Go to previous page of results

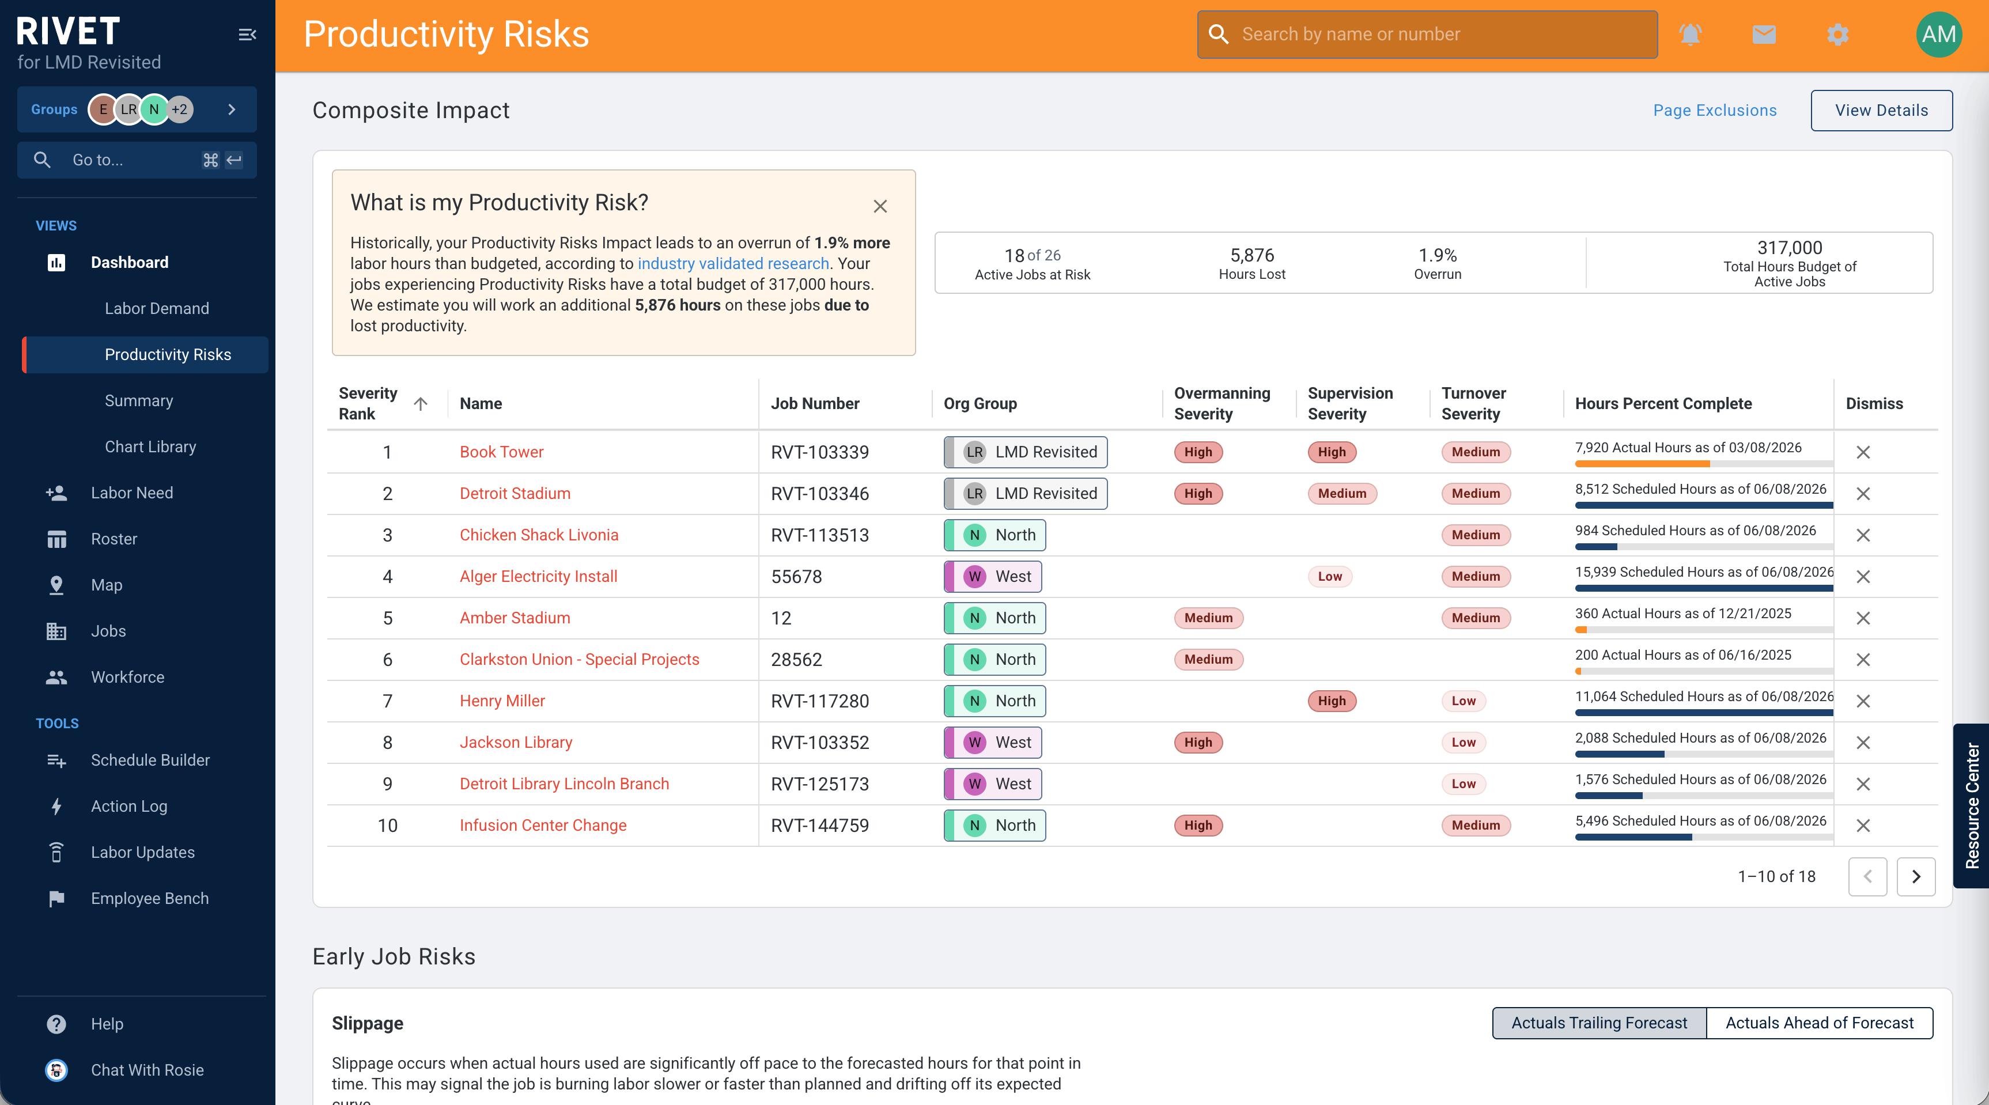1867,876
